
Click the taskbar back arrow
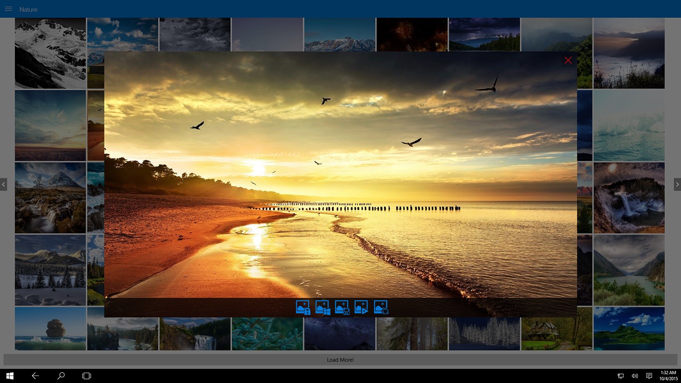35,376
